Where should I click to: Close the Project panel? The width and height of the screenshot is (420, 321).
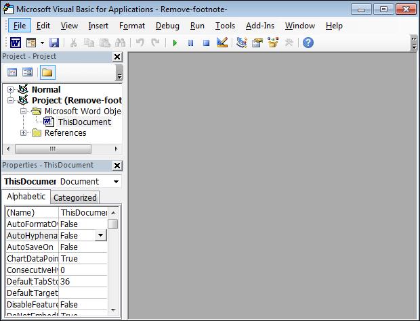coord(117,57)
